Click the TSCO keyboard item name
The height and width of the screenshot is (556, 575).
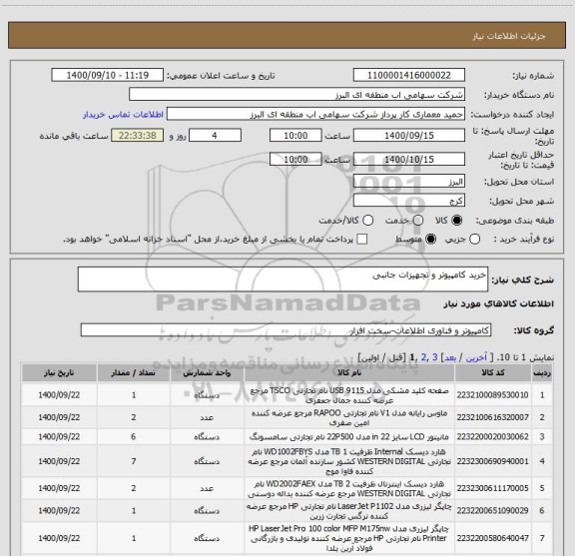(x=349, y=395)
